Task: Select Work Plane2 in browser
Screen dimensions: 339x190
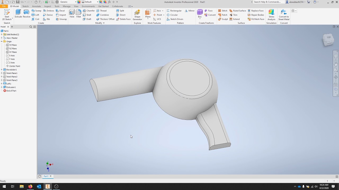Action: [10, 77]
